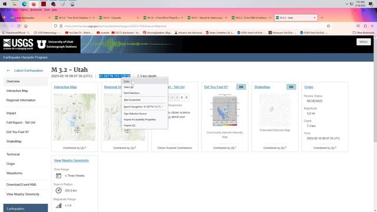Open File Explorer taskbar icon
The width and height of the screenshot is (377, 212).
tap(15, 4)
